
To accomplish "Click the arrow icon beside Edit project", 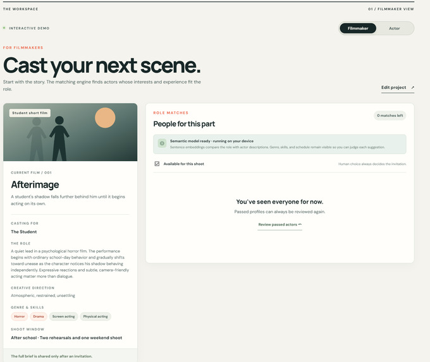I will pyautogui.click(x=412, y=87).
